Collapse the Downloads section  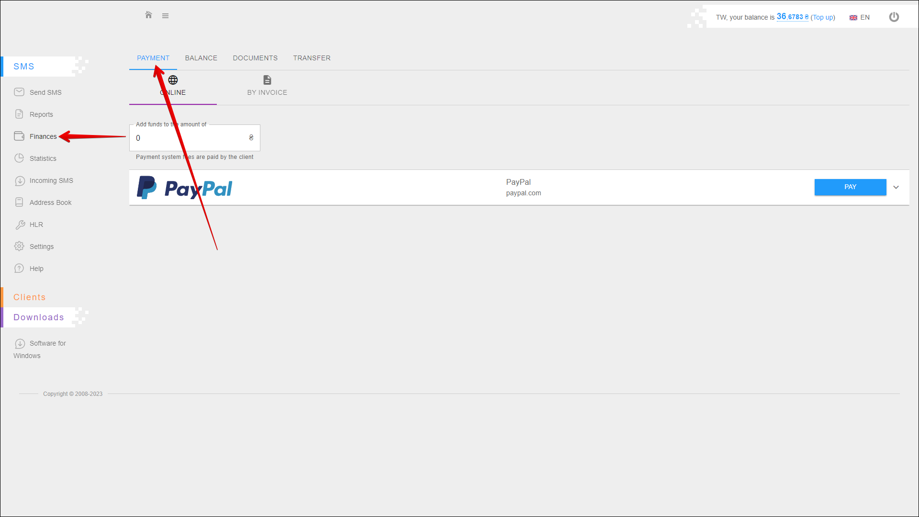pos(38,317)
